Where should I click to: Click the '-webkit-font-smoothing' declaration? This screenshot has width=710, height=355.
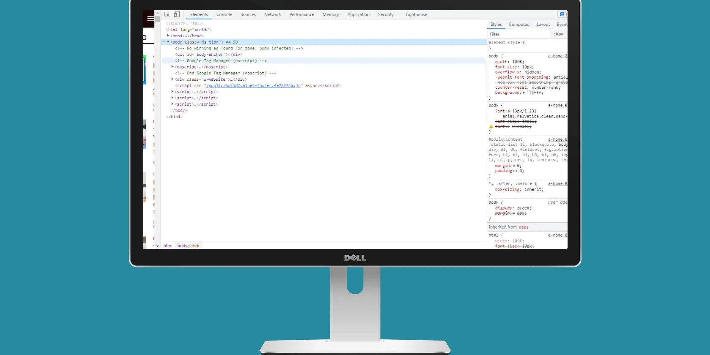coord(531,77)
